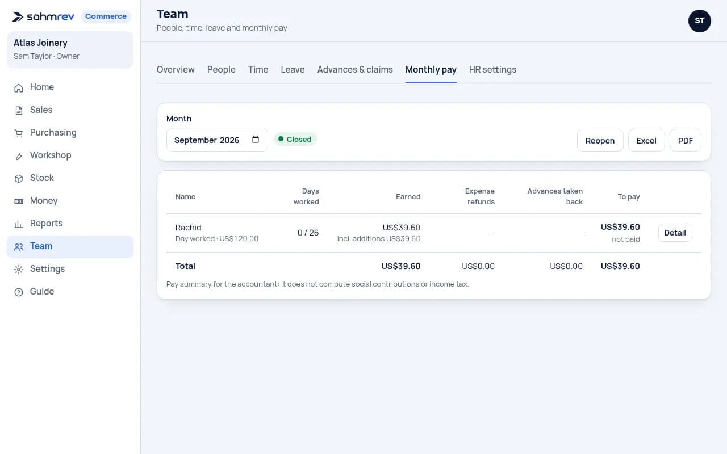Click the Money banknote icon
The height and width of the screenshot is (454, 727).
click(x=19, y=201)
